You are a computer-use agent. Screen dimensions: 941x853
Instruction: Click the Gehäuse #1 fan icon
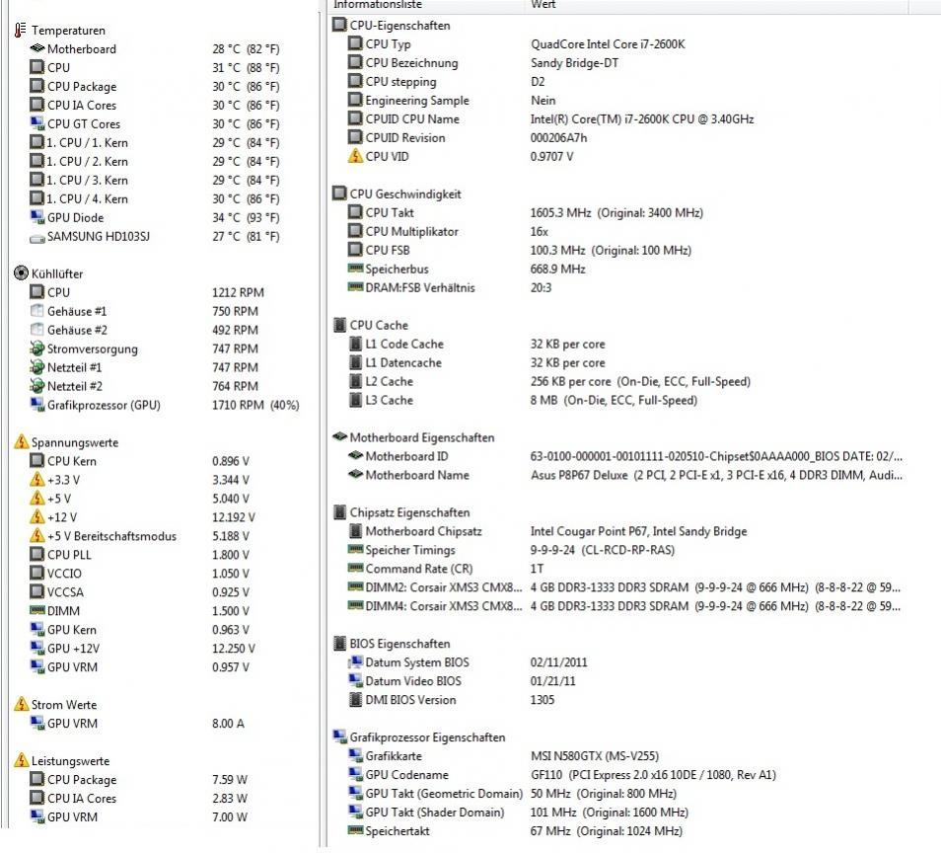tap(37, 311)
